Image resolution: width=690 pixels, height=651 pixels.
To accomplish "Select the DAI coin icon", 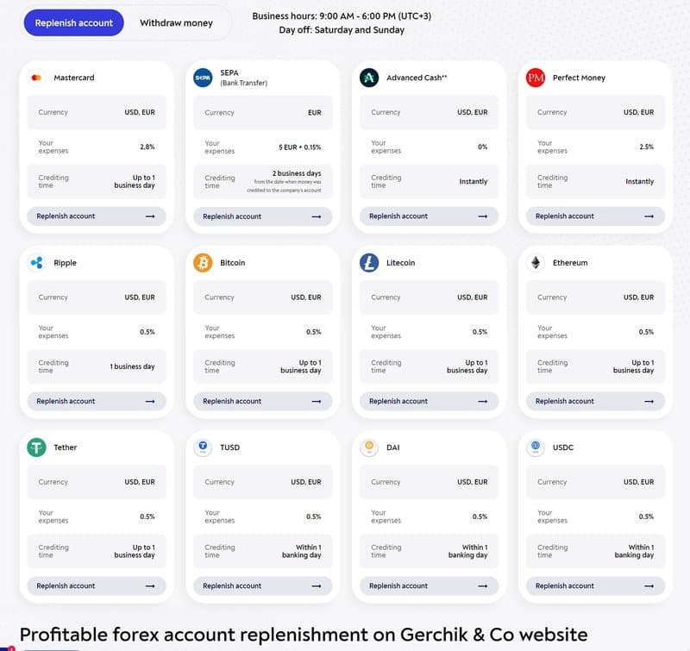I will tap(369, 447).
